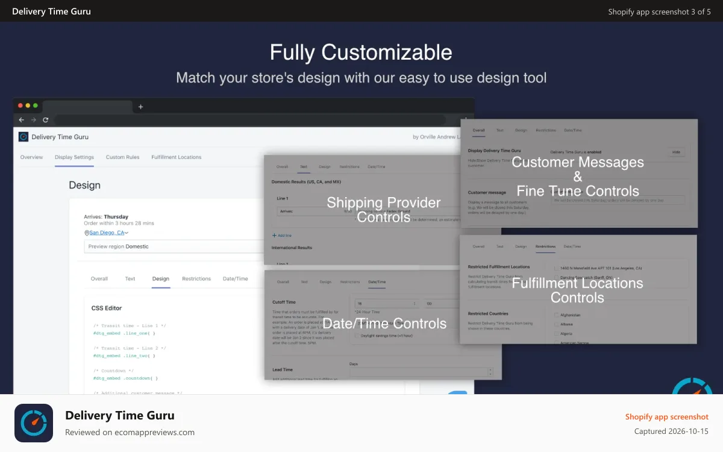Click the #dtg_embed .countdown code line

point(125,378)
